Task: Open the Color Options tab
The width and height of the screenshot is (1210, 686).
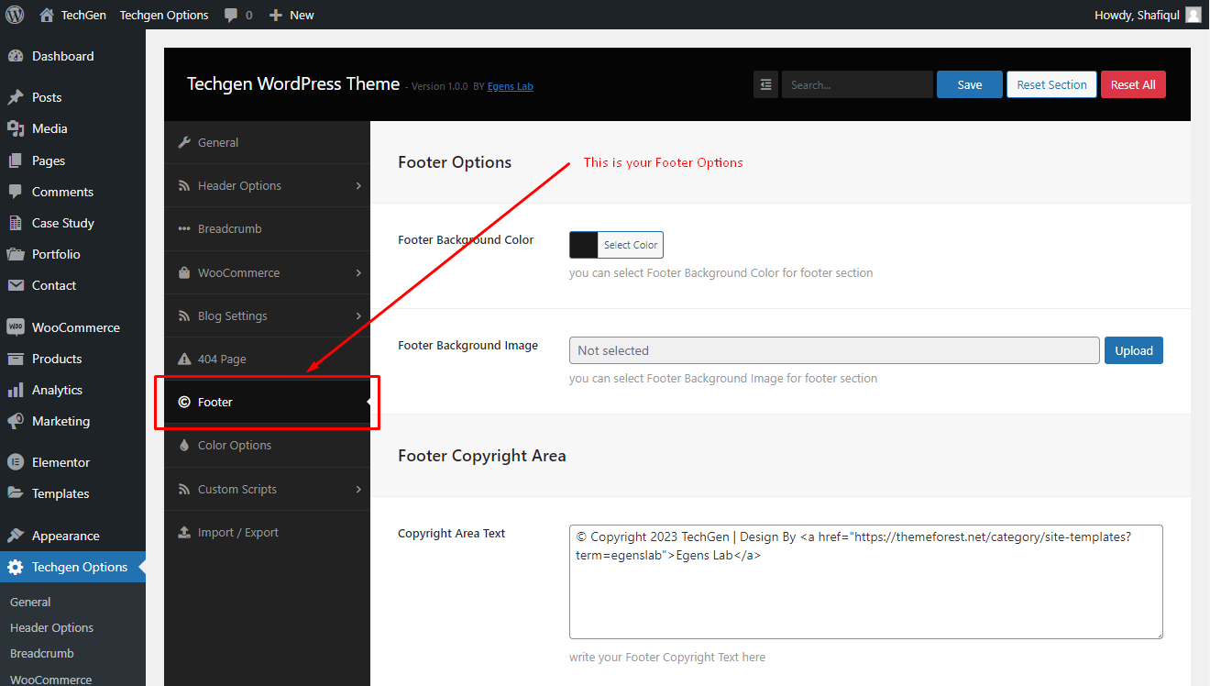Action: click(x=267, y=445)
